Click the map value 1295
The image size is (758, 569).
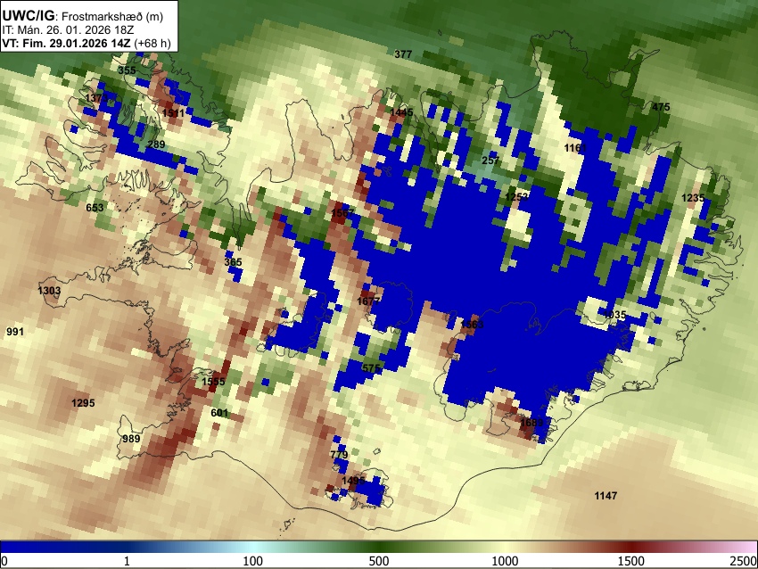coord(83,403)
